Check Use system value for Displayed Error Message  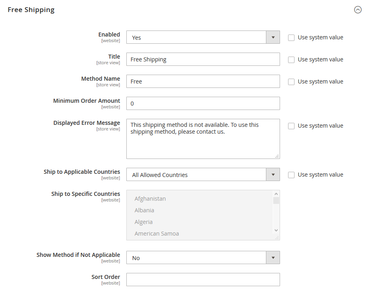click(291, 126)
